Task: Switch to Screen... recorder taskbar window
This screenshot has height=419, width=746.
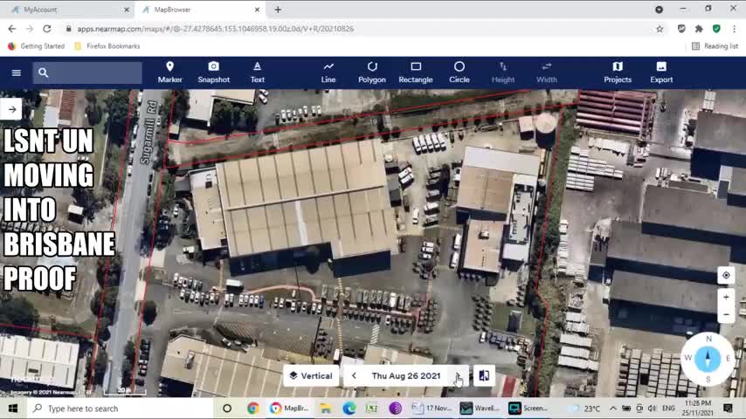Action: tap(528, 409)
